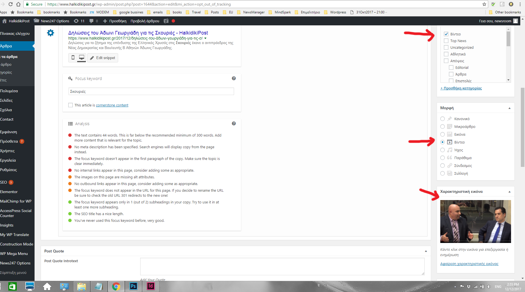The width and height of the screenshot is (525, 292).
Task: Open the Focus keyword help icon
Action: pos(234,79)
